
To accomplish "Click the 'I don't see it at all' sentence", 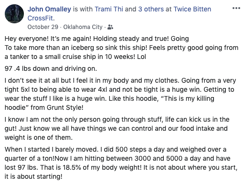I will pos(92,81).
